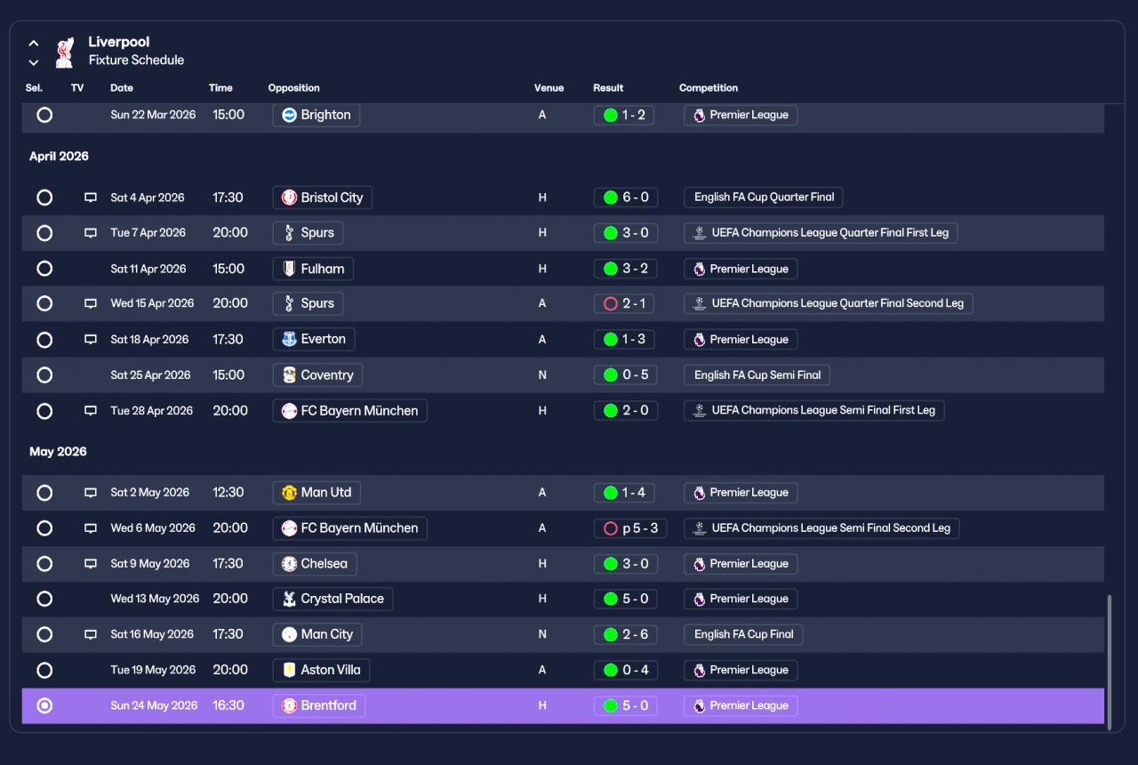Open Brentford opposition button
The image size is (1138, 765).
319,705
